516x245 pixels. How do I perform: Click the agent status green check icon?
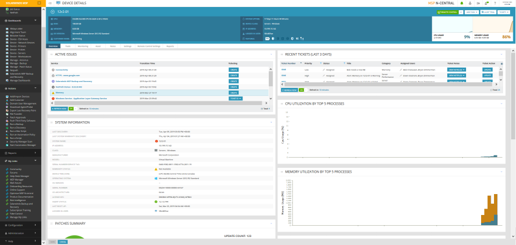[156, 202]
